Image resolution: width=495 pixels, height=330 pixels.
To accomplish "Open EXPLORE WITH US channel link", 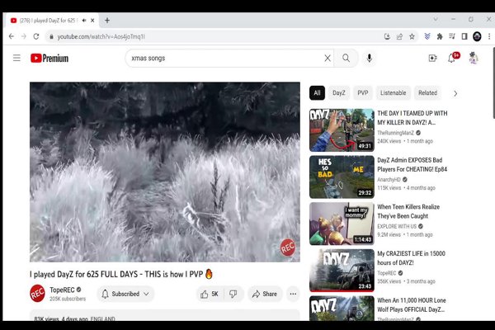I will click(397, 226).
